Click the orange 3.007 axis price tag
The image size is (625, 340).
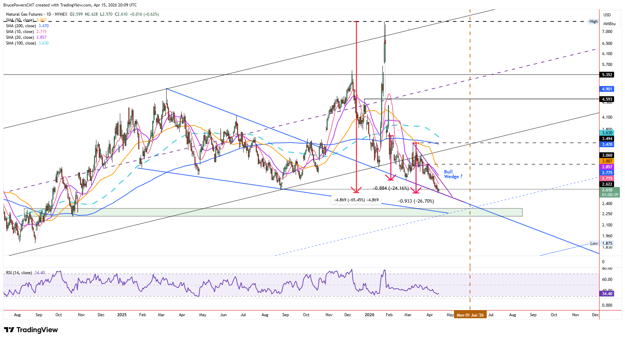click(x=607, y=161)
